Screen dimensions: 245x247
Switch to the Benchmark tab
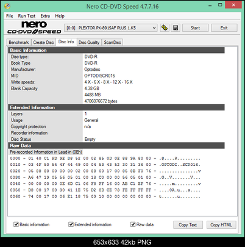click(x=19, y=43)
